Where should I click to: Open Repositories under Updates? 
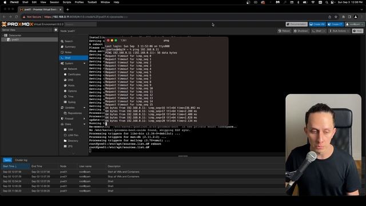click(x=75, y=113)
